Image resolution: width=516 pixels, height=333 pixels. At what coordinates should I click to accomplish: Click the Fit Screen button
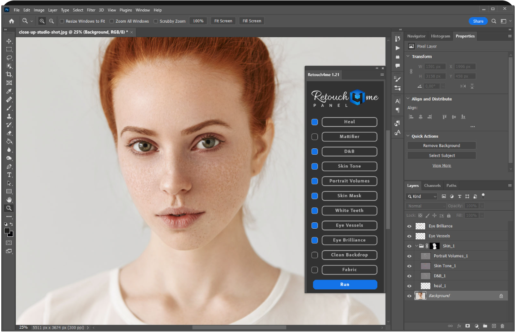click(x=223, y=21)
